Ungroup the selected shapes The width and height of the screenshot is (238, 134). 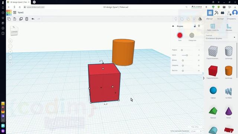[x=188, y=19]
